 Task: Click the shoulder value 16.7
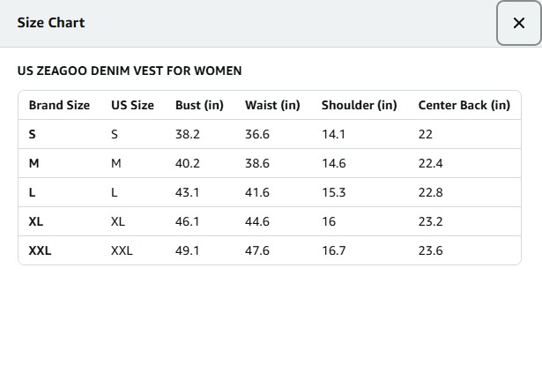tap(333, 250)
